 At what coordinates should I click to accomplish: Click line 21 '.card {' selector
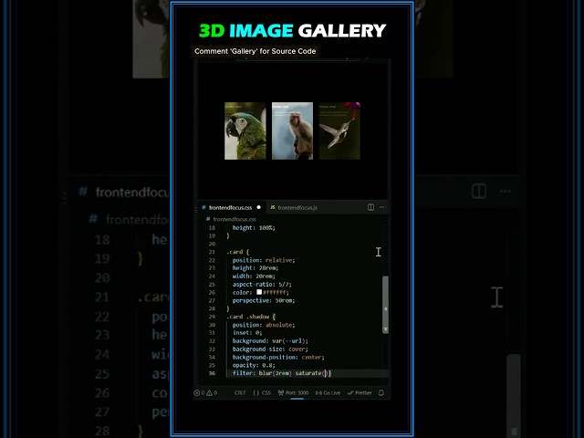(x=237, y=252)
